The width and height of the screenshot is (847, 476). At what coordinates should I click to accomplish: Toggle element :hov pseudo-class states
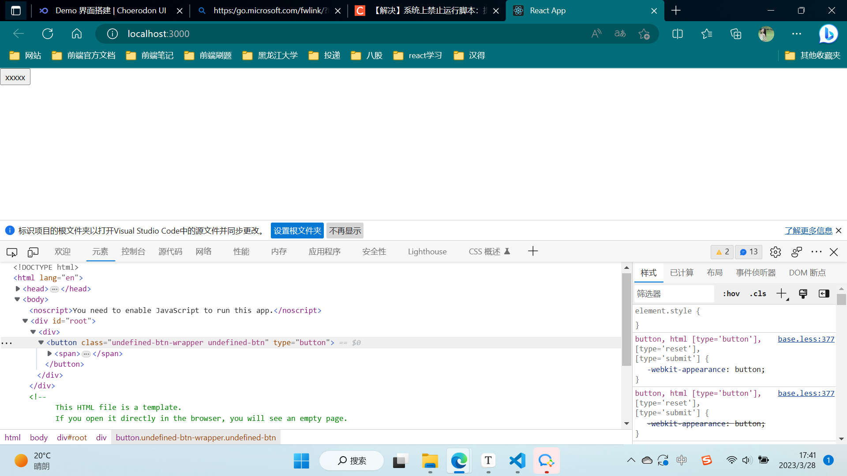click(x=731, y=294)
